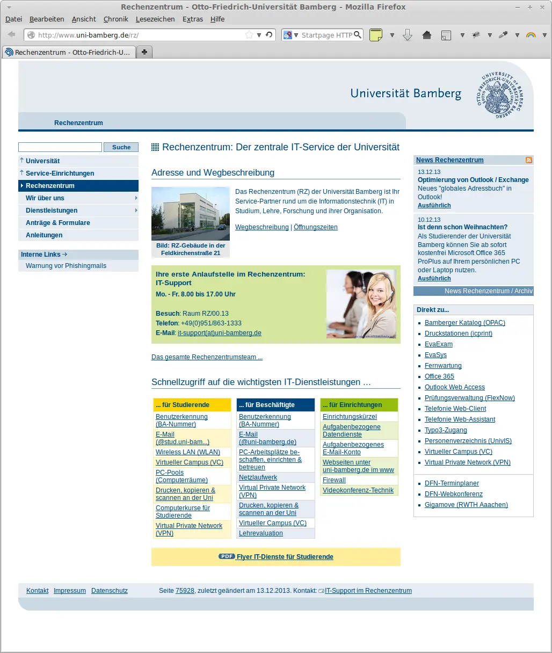Click the eyedropper add-on icon

[503, 35]
